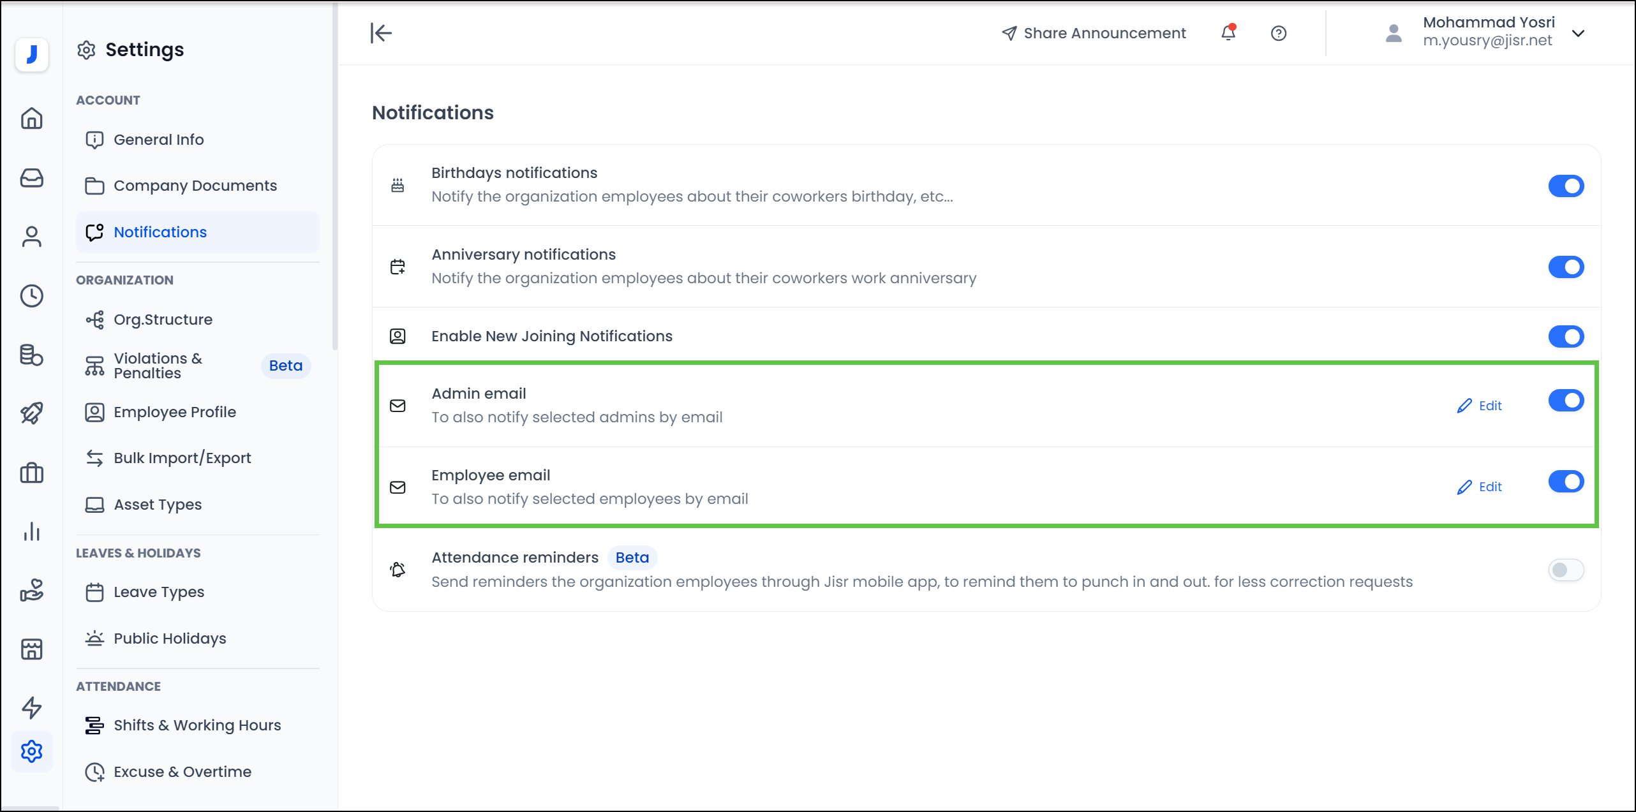Click the bar chart reports icon
1636x812 pixels.
pos(32,531)
